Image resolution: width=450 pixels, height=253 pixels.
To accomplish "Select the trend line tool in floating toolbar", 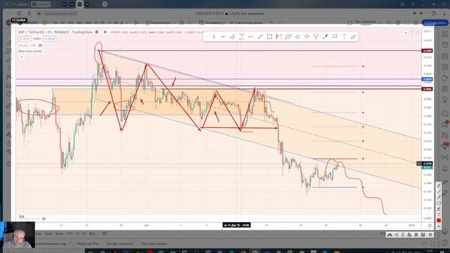I will [260, 37].
